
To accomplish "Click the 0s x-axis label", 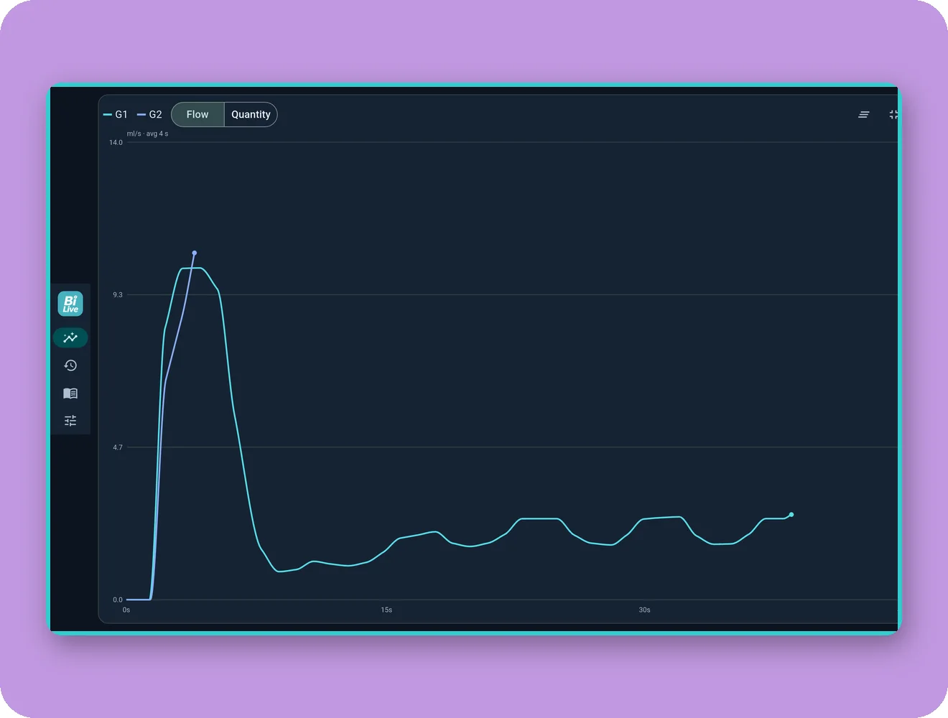I will coord(126,610).
